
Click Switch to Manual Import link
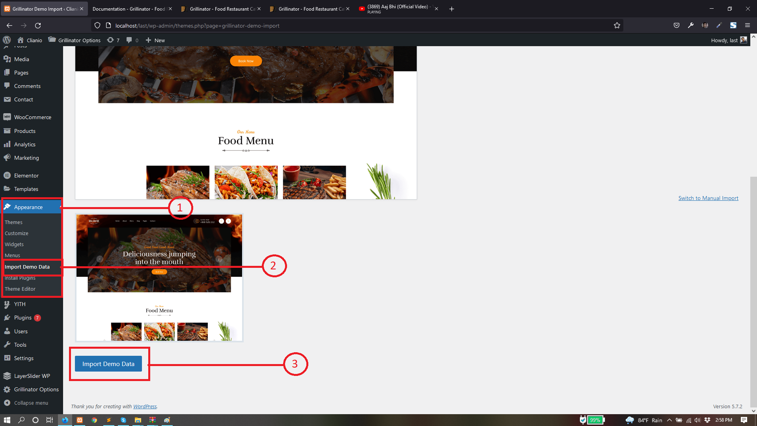click(x=708, y=198)
